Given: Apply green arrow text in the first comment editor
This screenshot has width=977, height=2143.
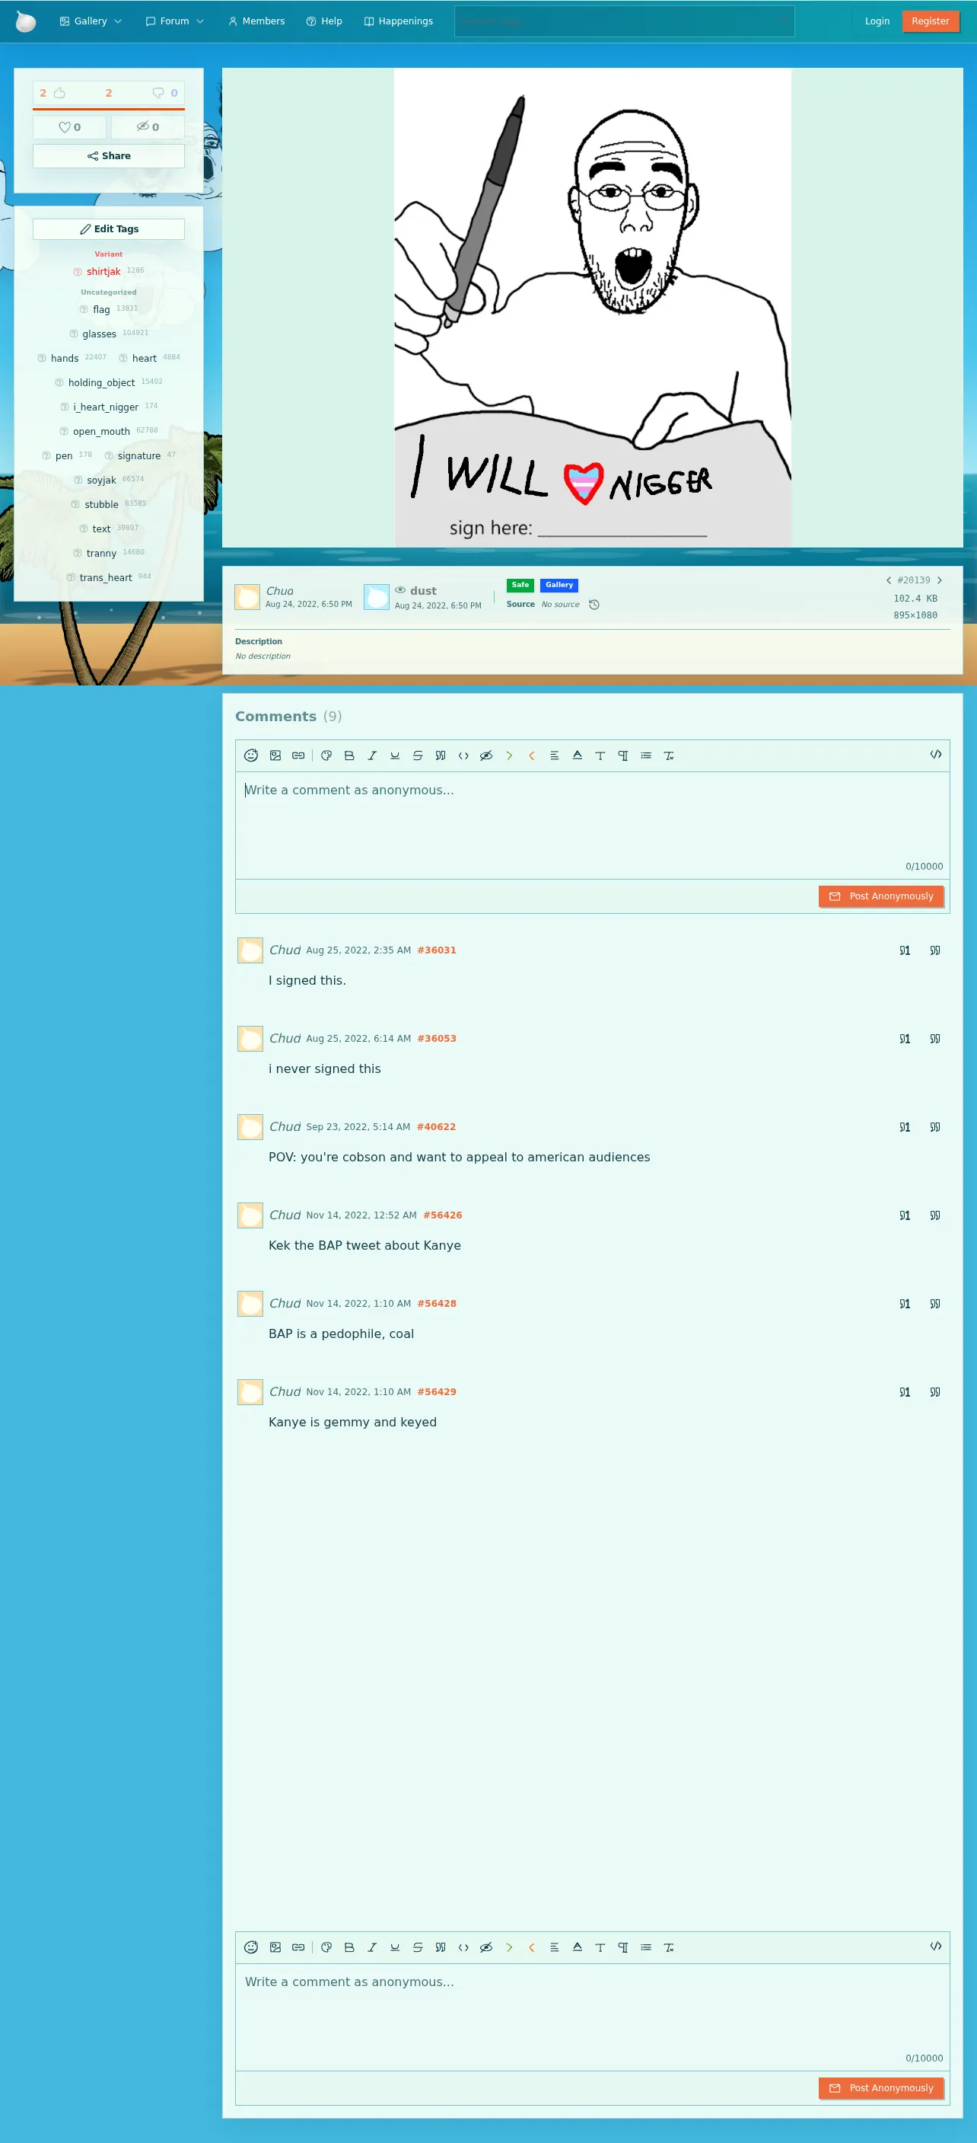Looking at the screenshot, I should 509,755.
